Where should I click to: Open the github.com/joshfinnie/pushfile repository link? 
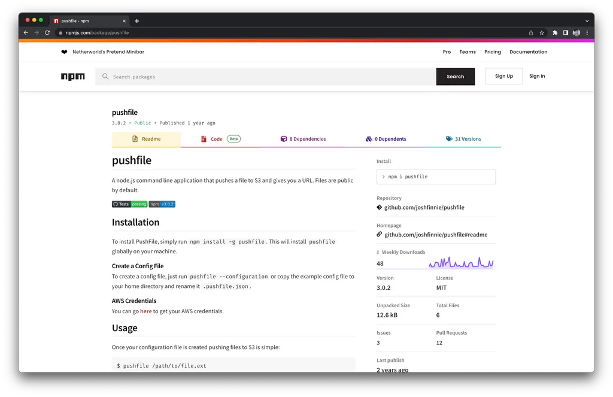[424, 208]
